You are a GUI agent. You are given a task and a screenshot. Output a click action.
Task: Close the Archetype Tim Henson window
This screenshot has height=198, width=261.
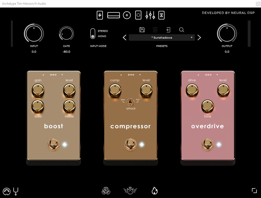pyautogui.click(x=258, y=4)
